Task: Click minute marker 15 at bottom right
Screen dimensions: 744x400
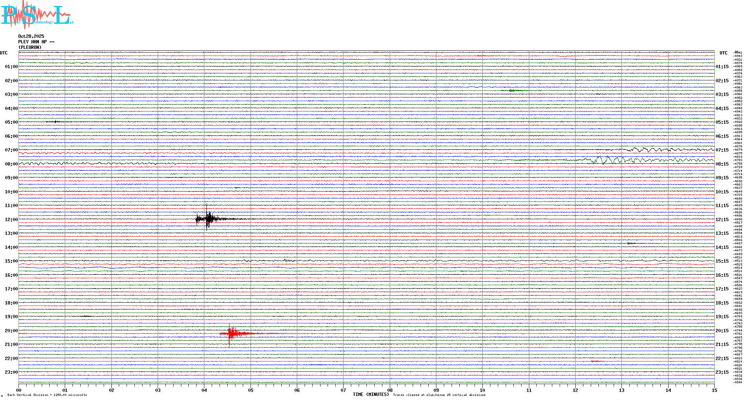Action: [x=714, y=390]
